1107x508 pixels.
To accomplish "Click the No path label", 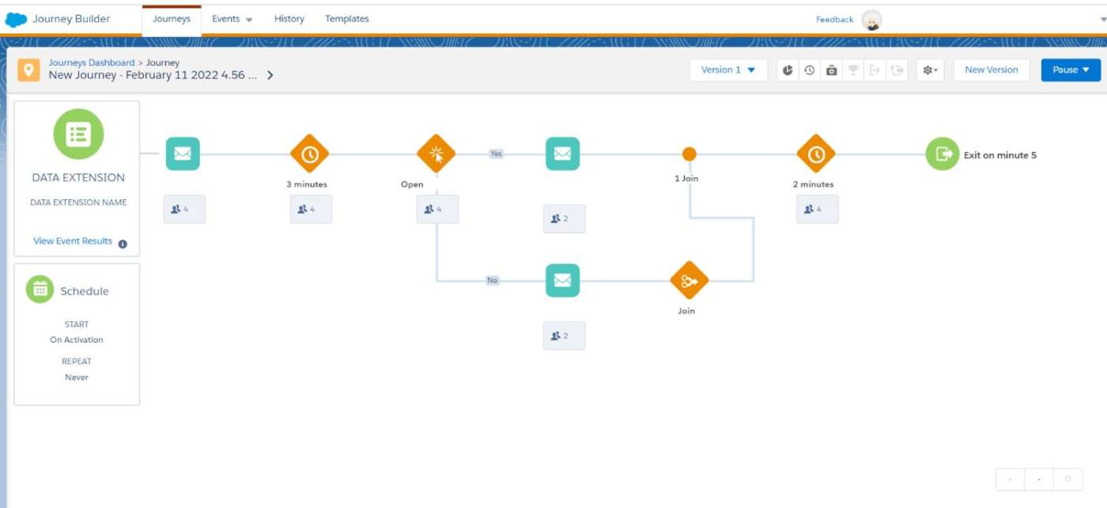I will click(x=493, y=280).
